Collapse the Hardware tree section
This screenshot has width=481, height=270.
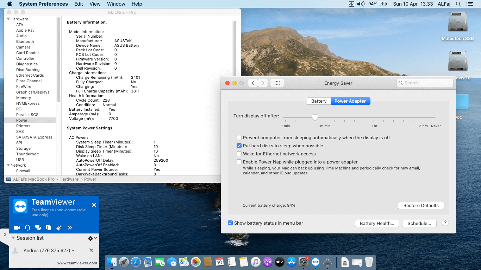8,19
